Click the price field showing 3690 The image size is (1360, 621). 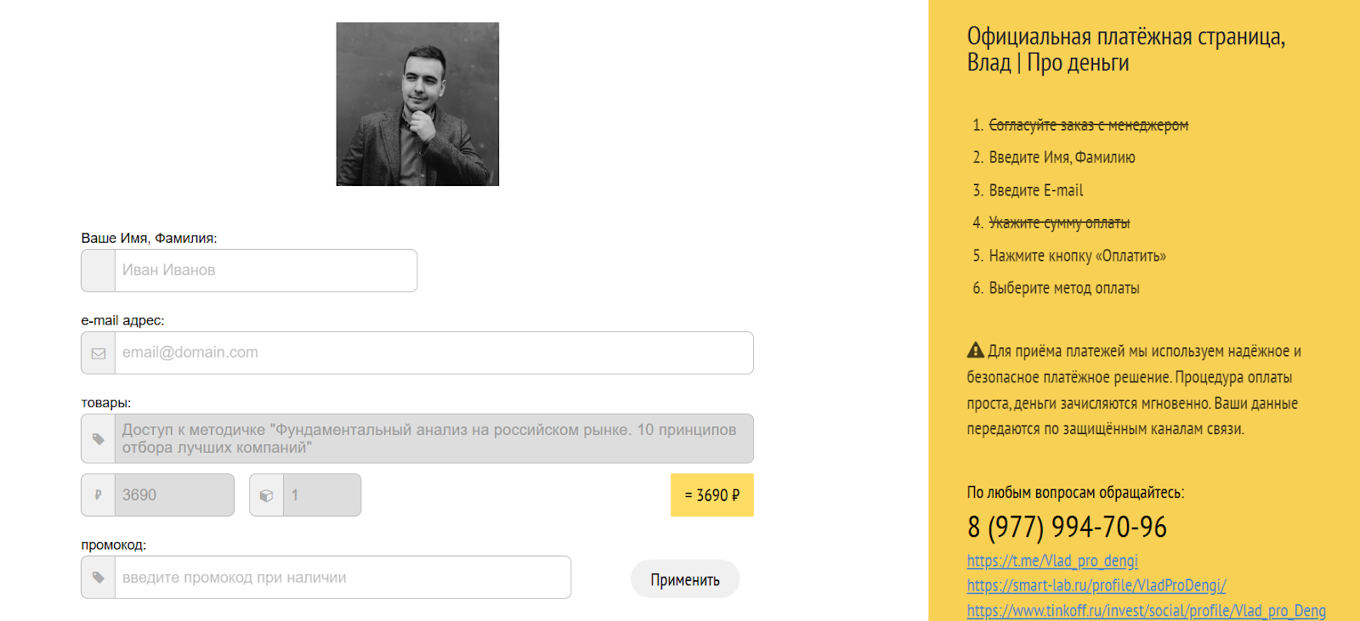tap(174, 495)
